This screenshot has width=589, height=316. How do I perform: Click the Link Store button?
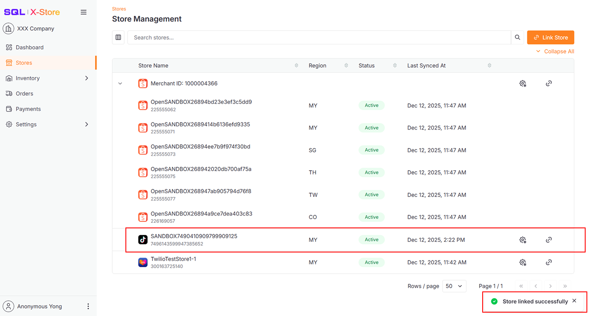click(550, 37)
